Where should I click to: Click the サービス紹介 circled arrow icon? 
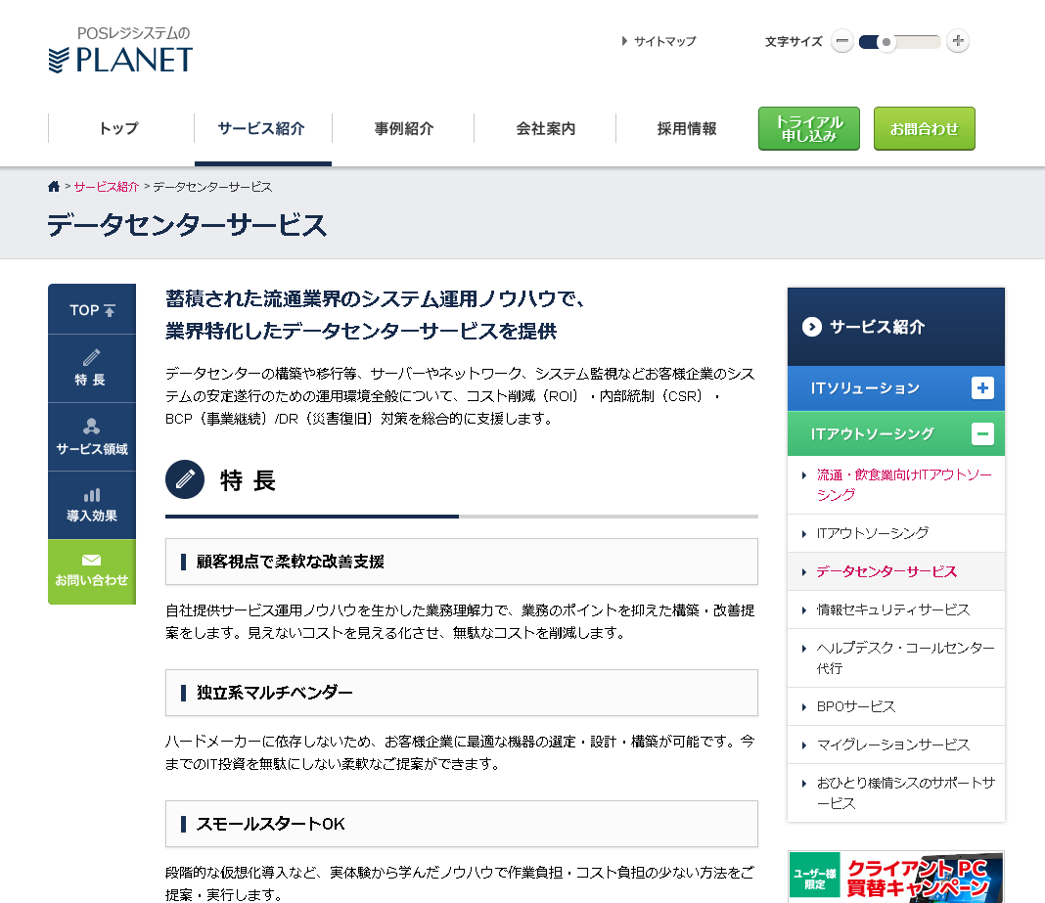pyautogui.click(x=811, y=327)
